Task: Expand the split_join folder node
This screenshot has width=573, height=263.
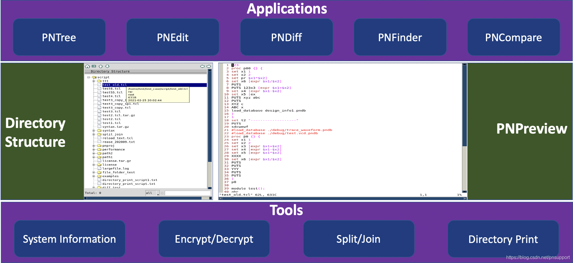Action: (94, 134)
